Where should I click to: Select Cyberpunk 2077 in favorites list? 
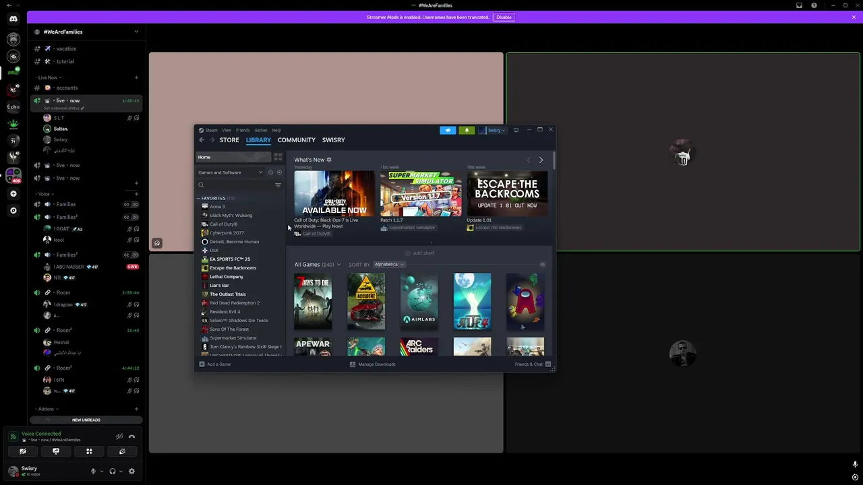tap(227, 232)
